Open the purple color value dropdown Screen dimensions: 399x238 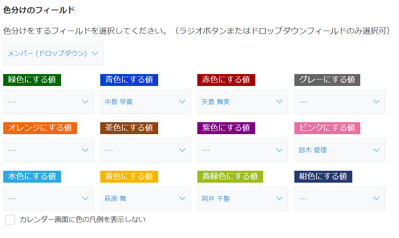[242, 150]
